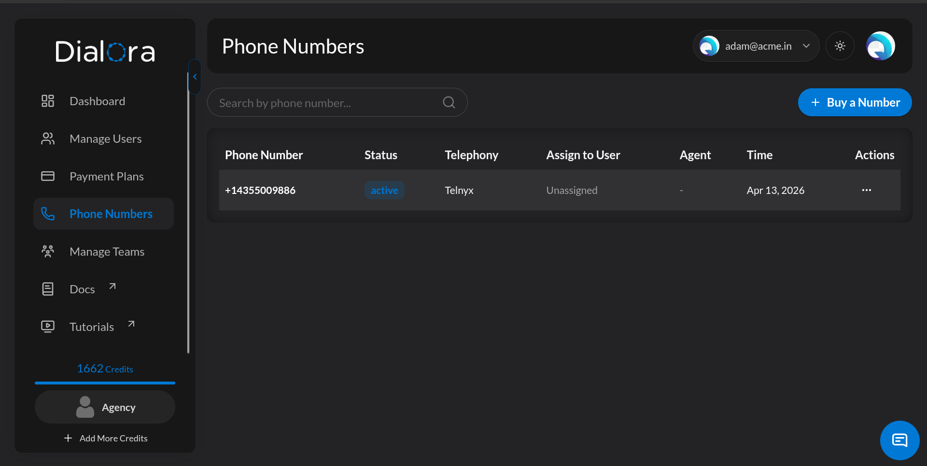Focus the Search by phone number field
The height and width of the screenshot is (466, 927).
[328, 103]
